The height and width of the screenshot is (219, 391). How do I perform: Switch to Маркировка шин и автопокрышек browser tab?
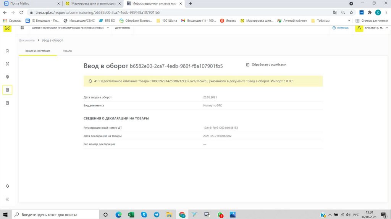(x=93, y=3)
